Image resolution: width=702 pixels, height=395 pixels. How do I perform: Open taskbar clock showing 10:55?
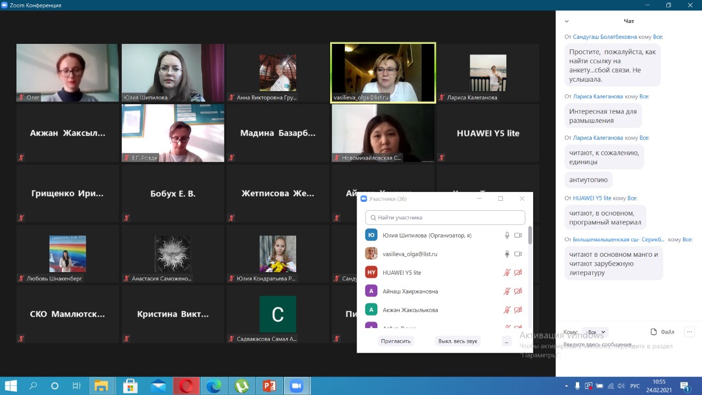pyautogui.click(x=659, y=386)
